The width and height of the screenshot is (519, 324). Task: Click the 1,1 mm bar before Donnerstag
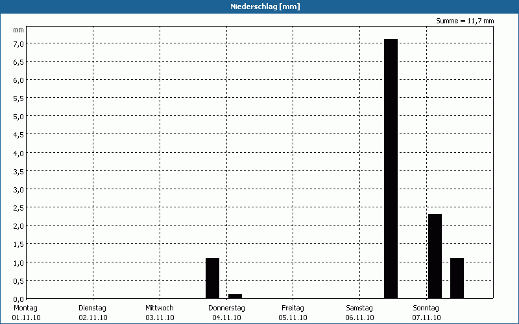tap(212, 278)
